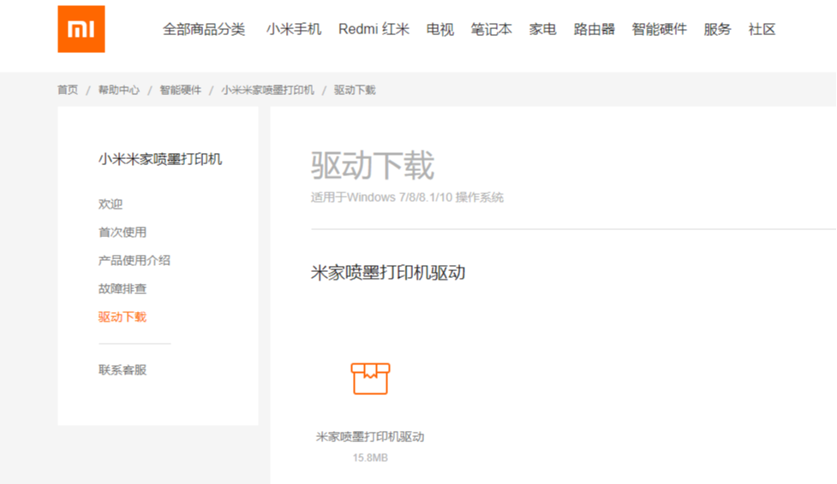Go to 智能硬件 in breadcrumb
The height and width of the screenshot is (484, 837).
181,90
